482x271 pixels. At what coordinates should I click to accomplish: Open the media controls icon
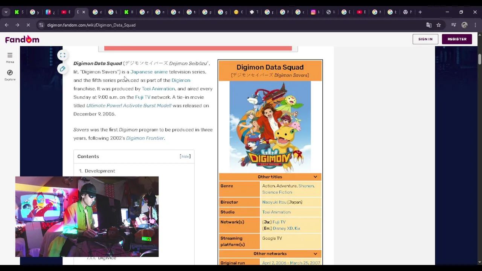[x=453, y=25]
